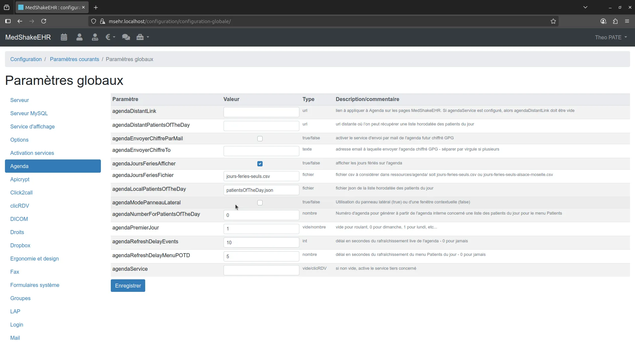
Task: Toggle the agendaModePanneauLateral checkbox
Action: (260, 203)
